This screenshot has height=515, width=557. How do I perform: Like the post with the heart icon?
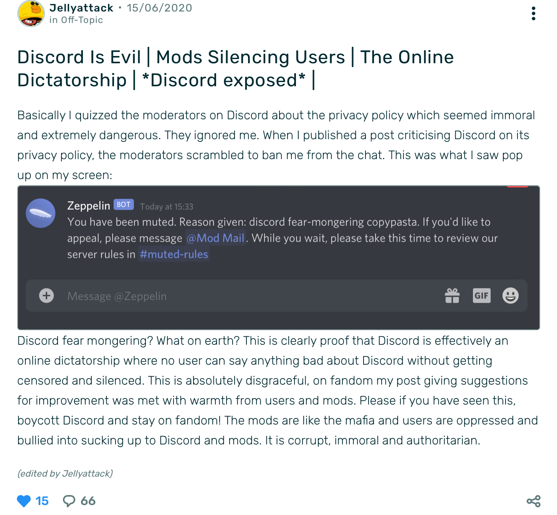(24, 501)
